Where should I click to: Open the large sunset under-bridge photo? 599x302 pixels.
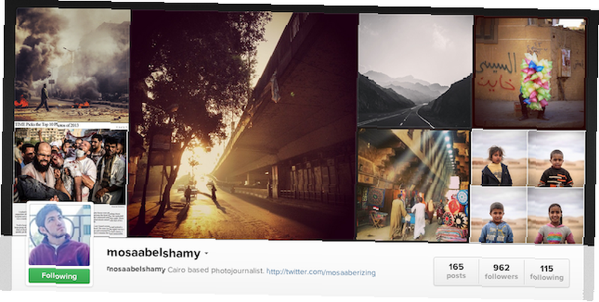point(243,124)
